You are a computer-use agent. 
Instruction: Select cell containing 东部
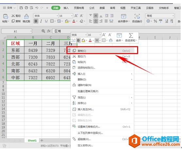click(15, 50)
